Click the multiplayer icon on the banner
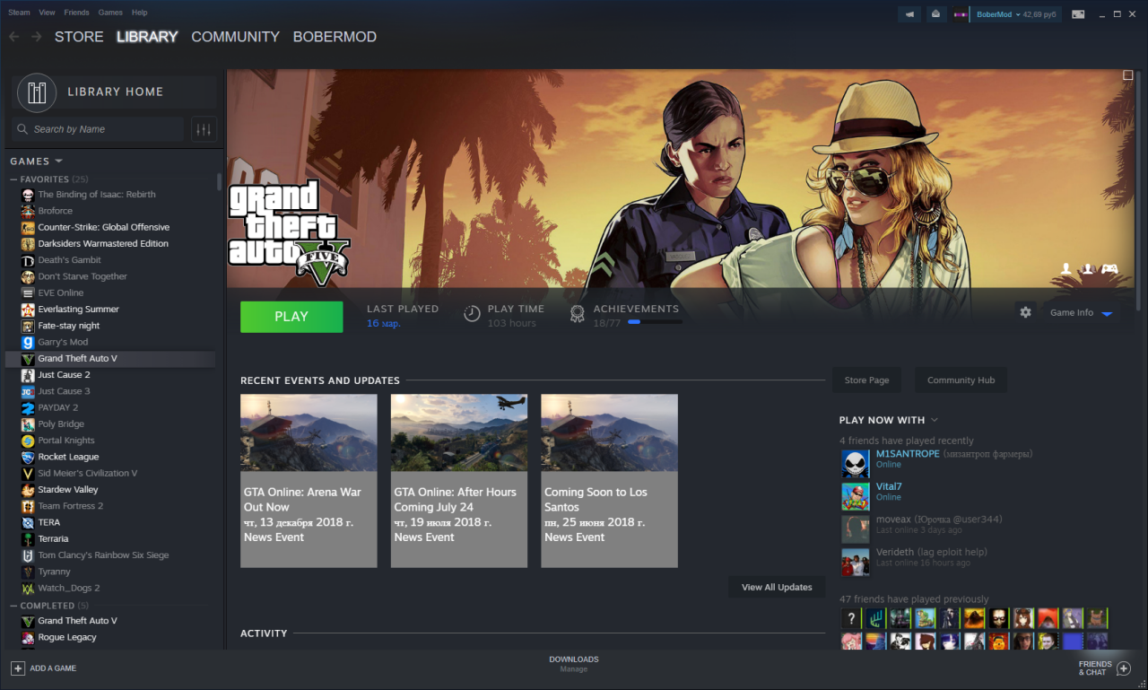 [1087, 268]
